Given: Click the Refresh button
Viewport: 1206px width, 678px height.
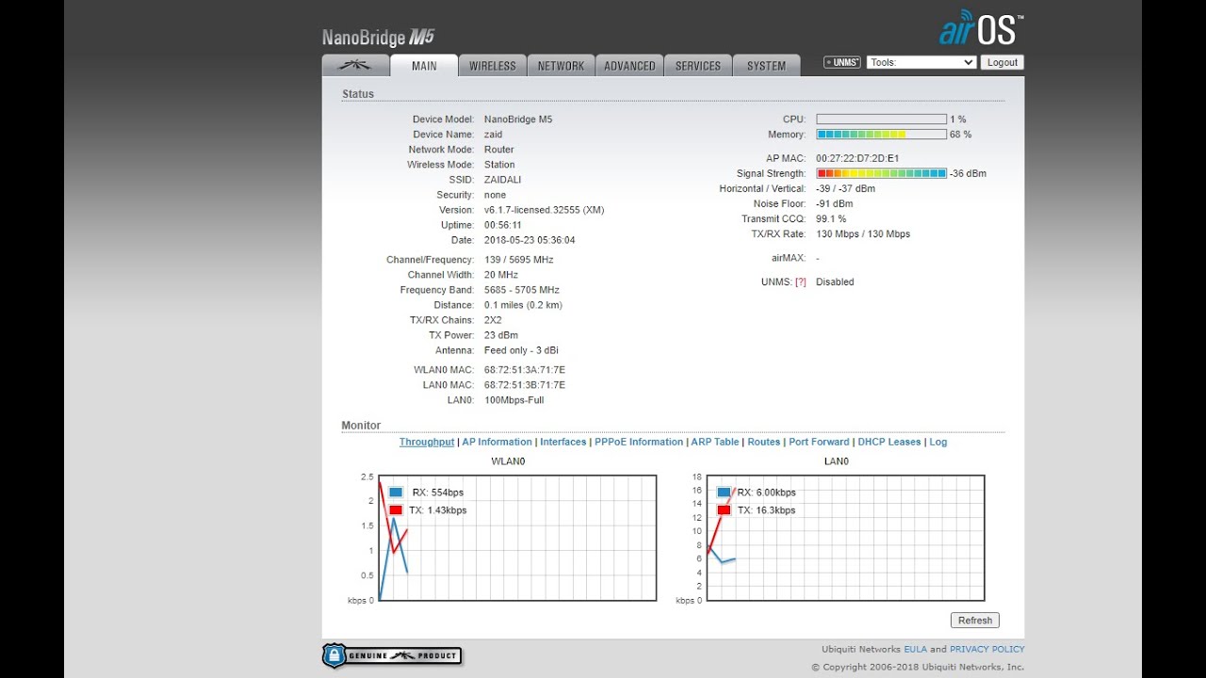Looking at the screenshot, I should 975,621.
